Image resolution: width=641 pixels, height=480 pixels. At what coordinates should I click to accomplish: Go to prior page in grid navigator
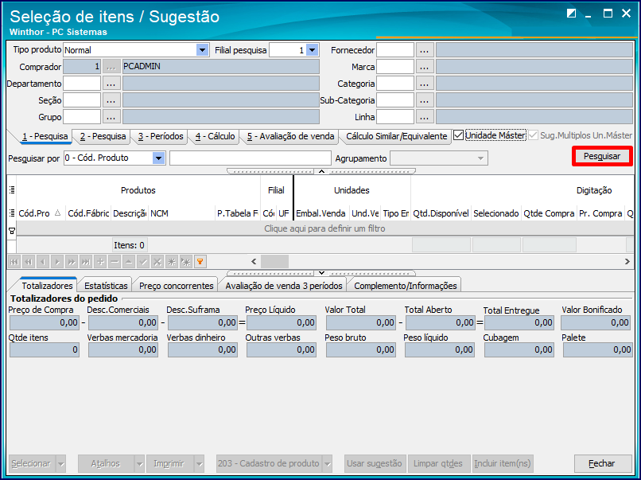(29, 261)
